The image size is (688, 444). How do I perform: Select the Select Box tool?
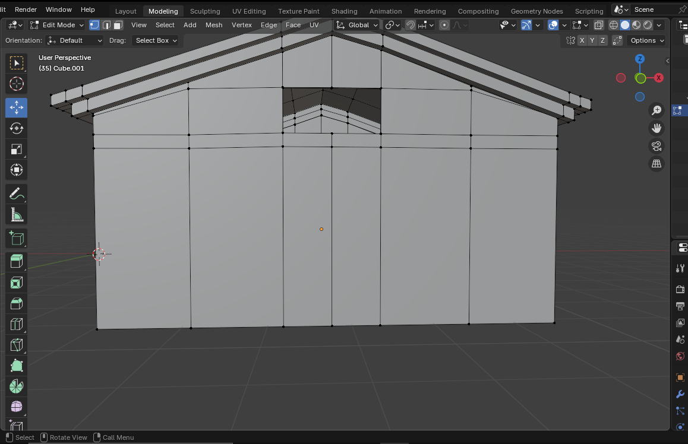tap(16, 64)
